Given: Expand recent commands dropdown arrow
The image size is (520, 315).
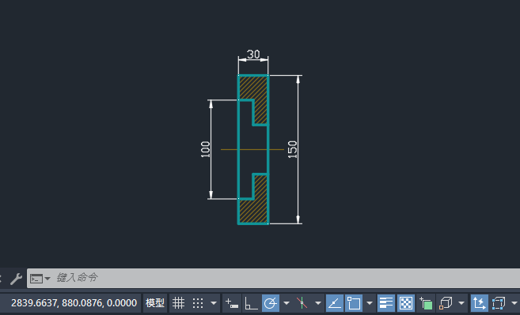Looking at the screenshot, I should 47,279.
